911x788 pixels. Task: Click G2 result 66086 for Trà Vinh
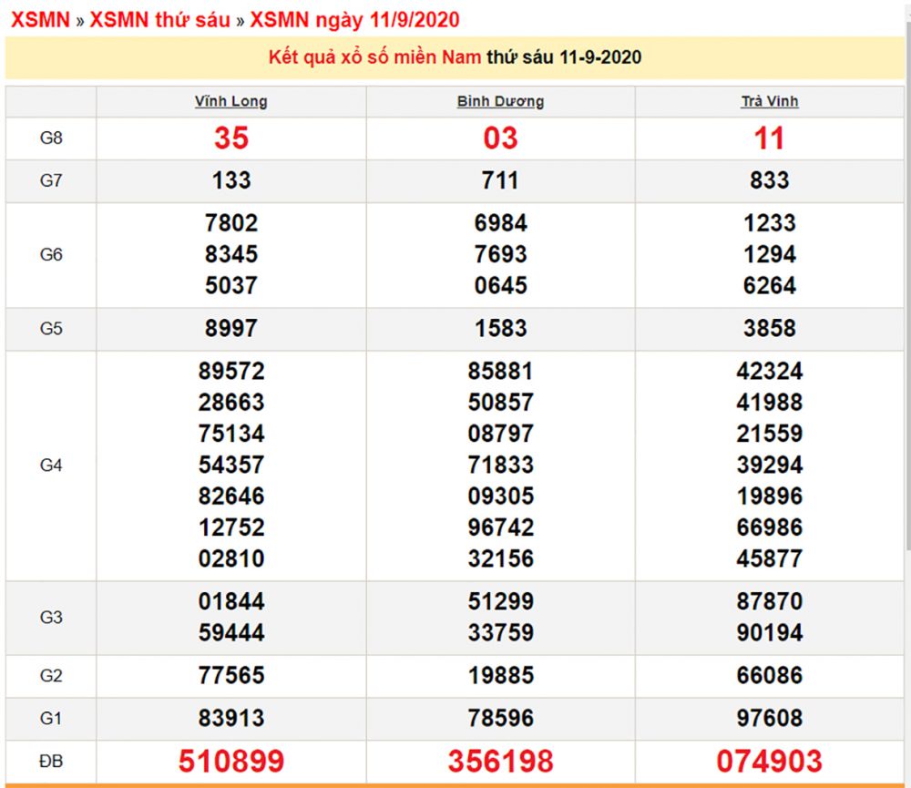769,676
